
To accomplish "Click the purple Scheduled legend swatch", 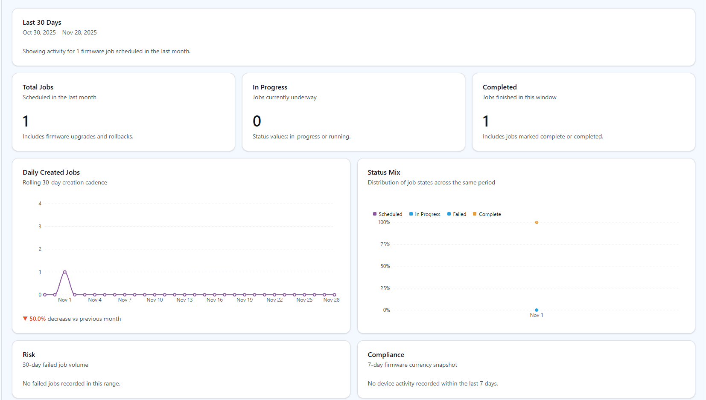I will point(375,214).
